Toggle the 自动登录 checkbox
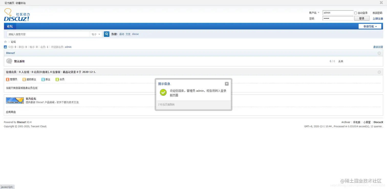Viewport: 387px width, 189px height. click(356, 13)
